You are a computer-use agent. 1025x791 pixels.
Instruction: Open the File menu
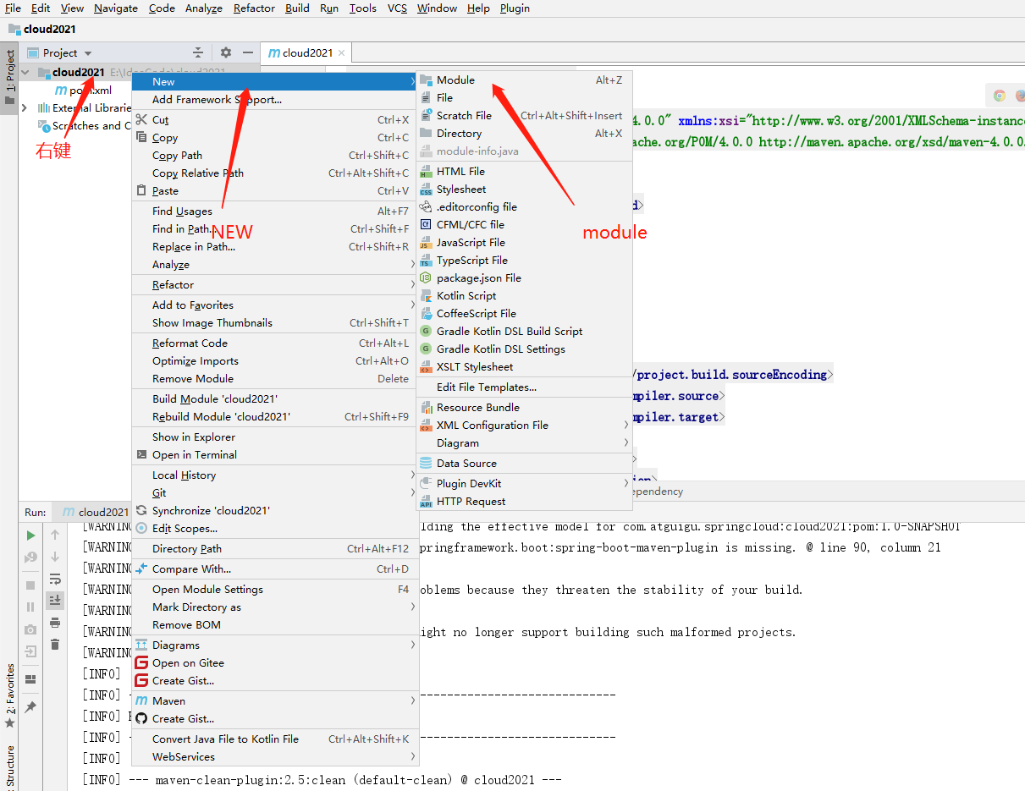click(13, 8)
